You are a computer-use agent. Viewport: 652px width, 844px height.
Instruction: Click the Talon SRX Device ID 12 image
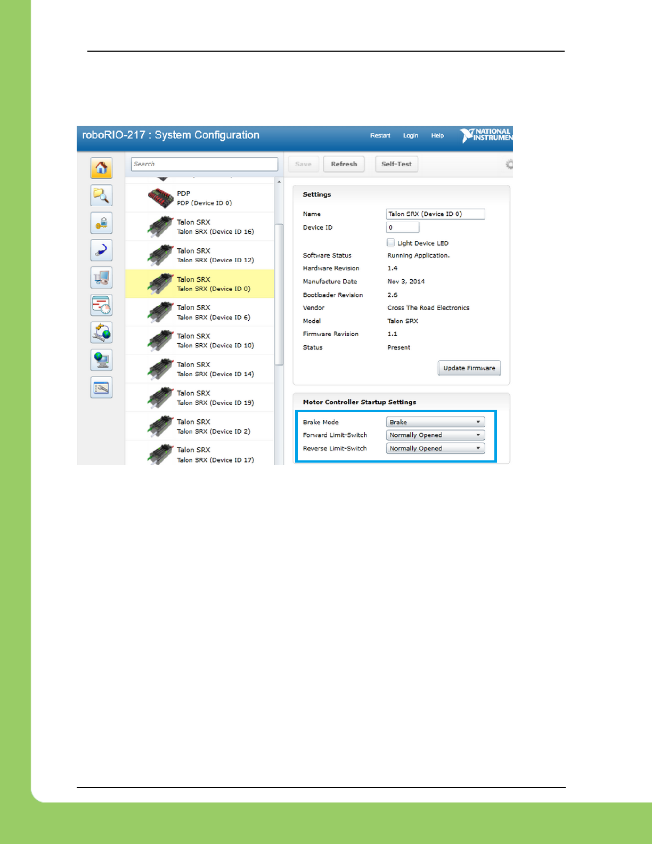pyautogui.click(x=161, y=255)
